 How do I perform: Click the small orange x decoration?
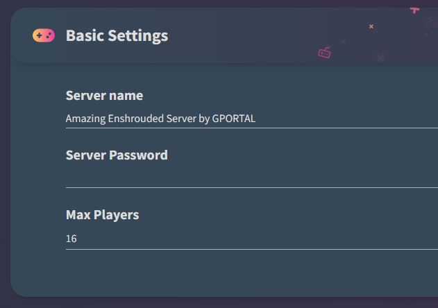pyautogui.click(x=371, y=26)
